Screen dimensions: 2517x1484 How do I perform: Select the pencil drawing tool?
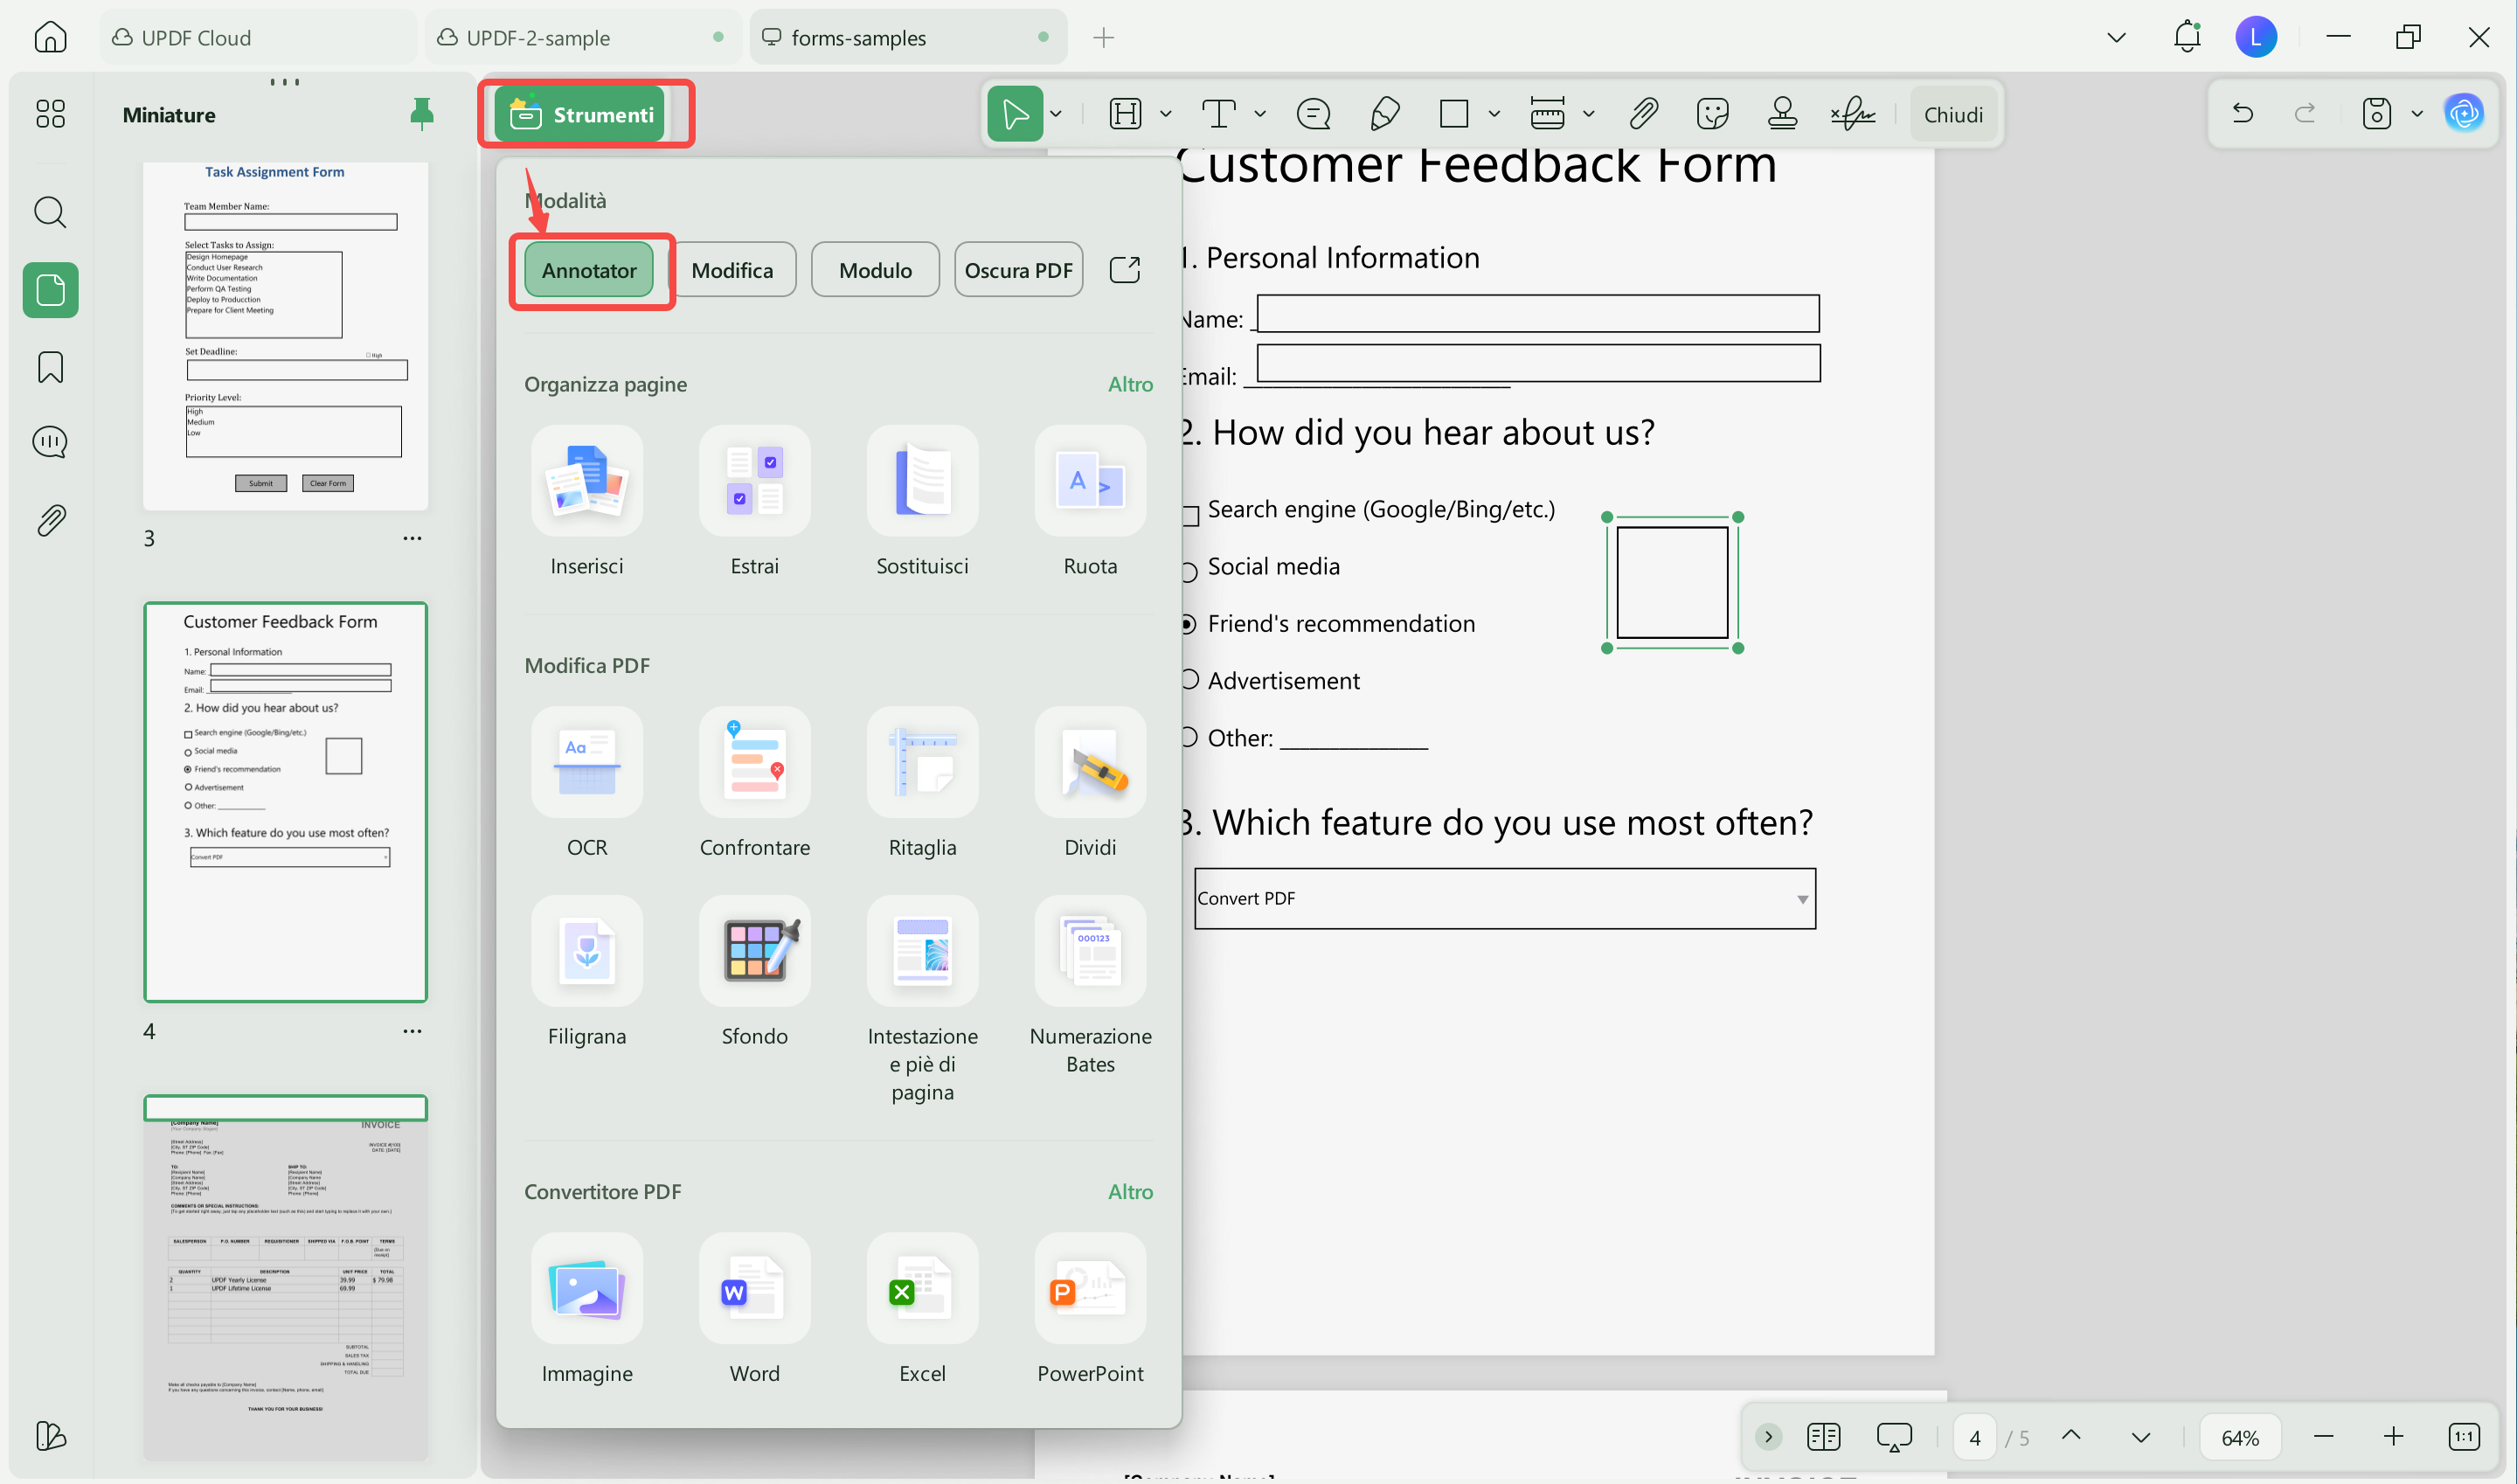pos(1384,114)
